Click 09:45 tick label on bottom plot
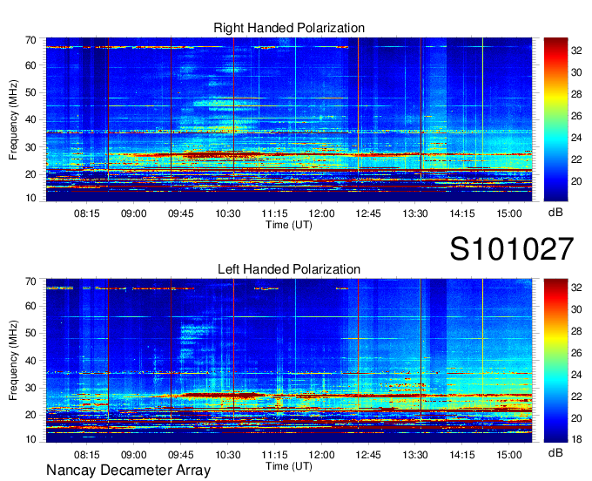The width and height of the screenshot is (592, 481). (x=180, y=455)
